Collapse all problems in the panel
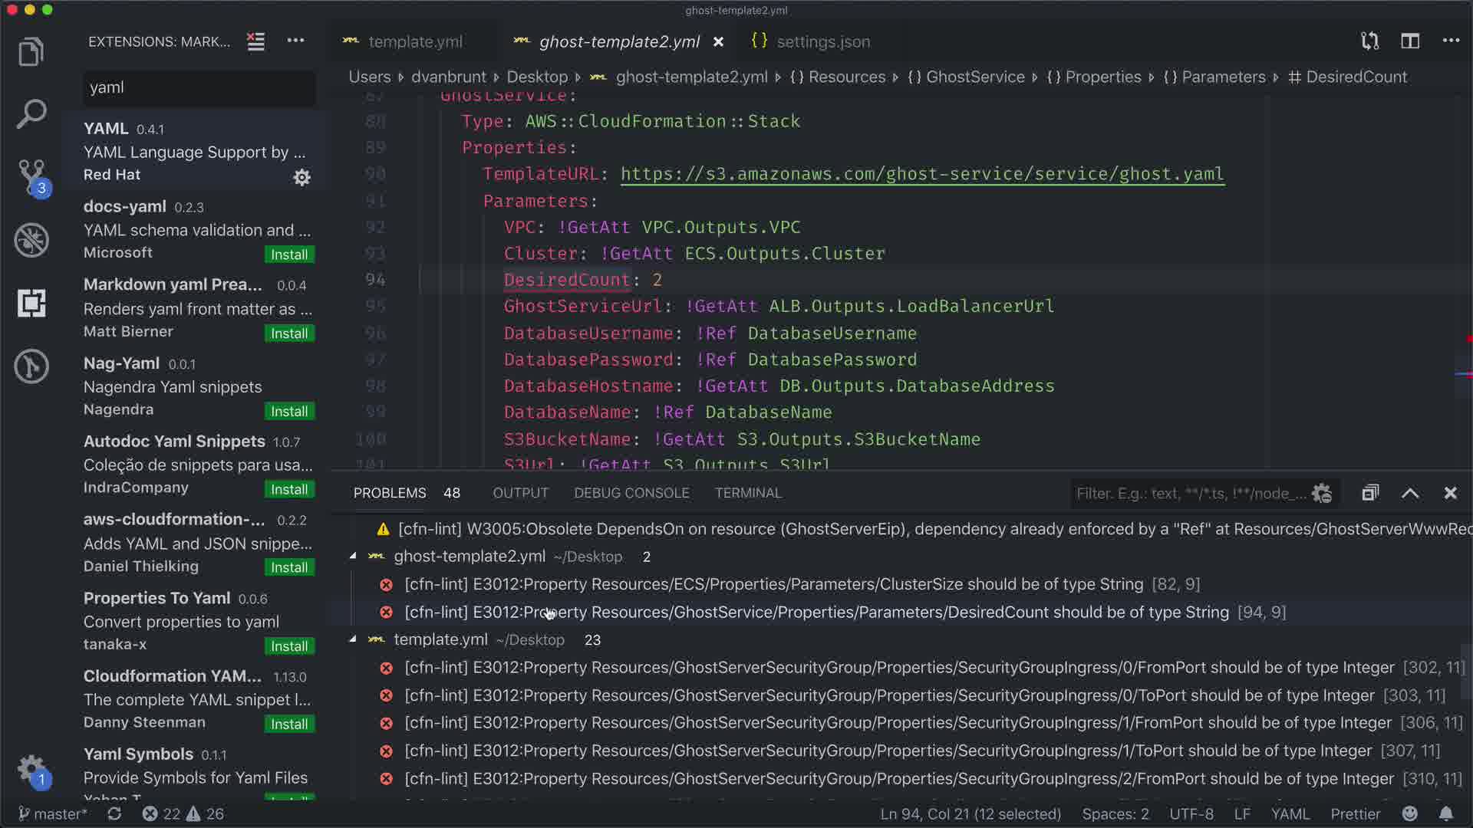 (1370, 493)
